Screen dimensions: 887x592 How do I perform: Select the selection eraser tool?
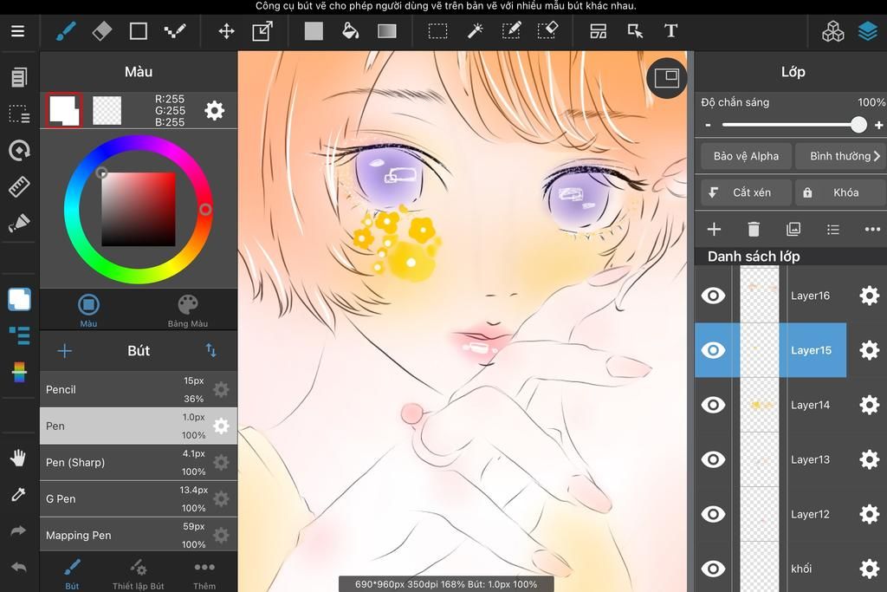tap(547, 31)
